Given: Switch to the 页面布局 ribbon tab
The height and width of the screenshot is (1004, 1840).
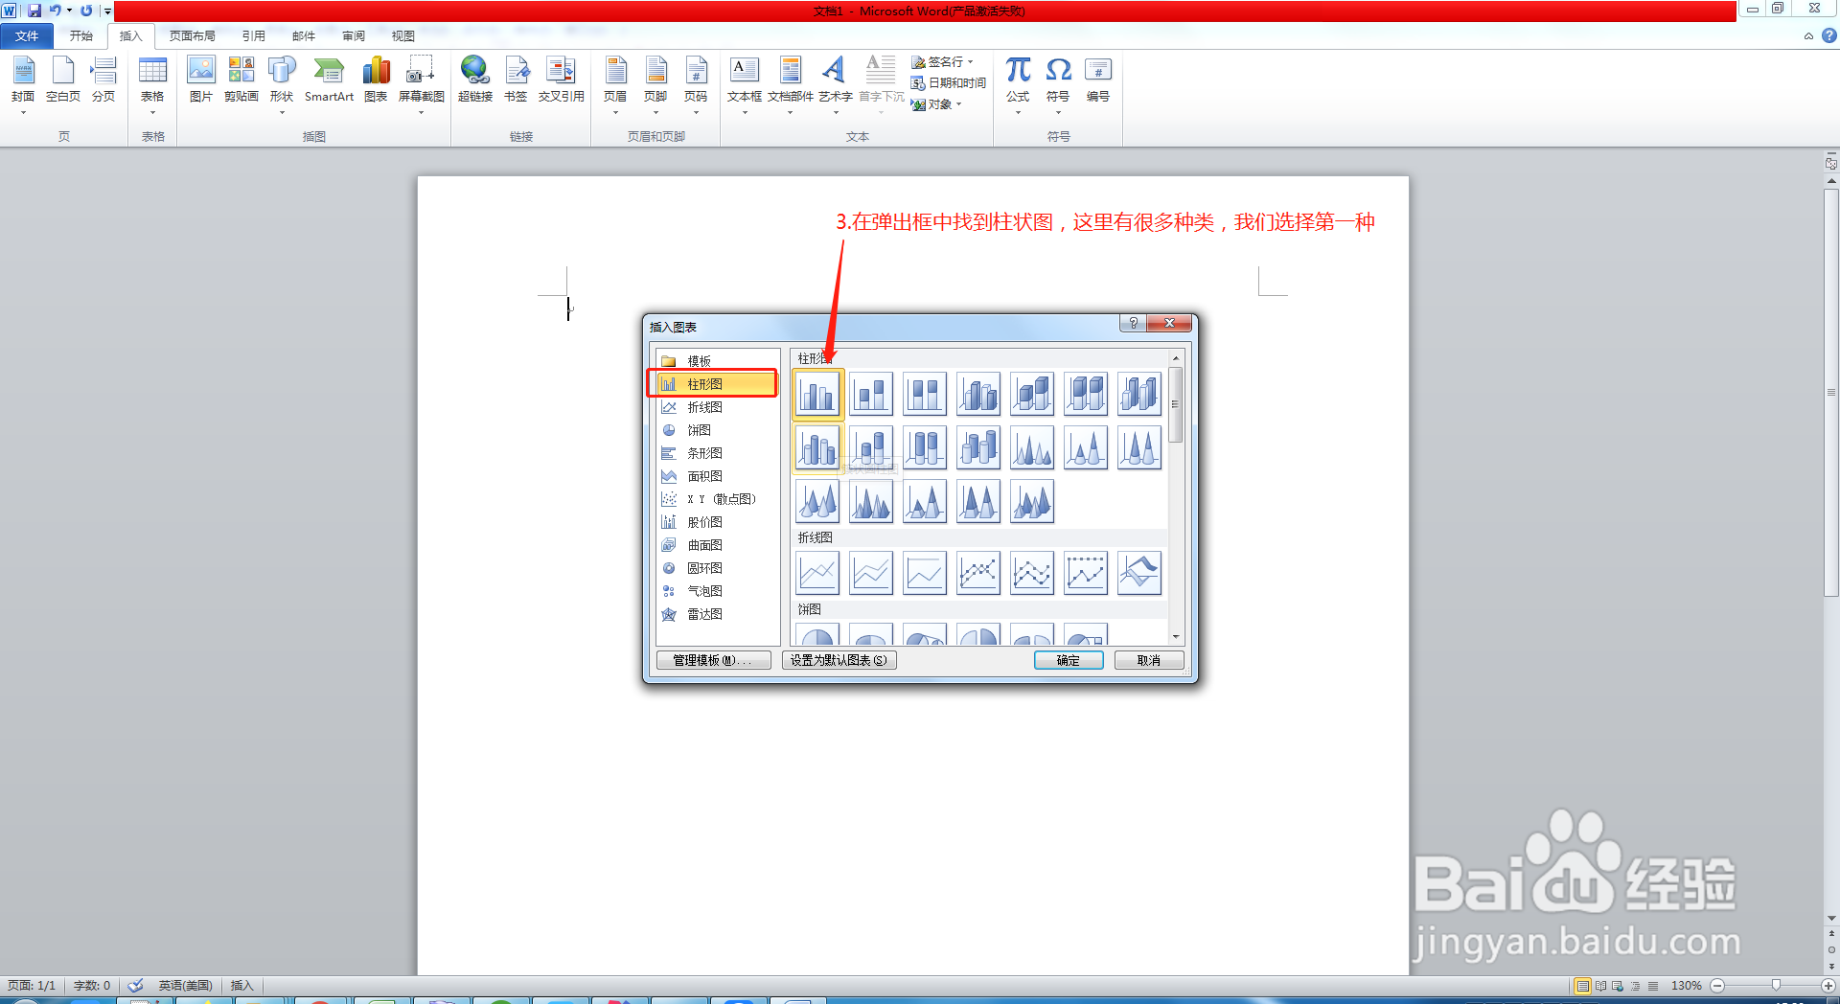Looking at the screenshot, I should (x=191, y=35).
